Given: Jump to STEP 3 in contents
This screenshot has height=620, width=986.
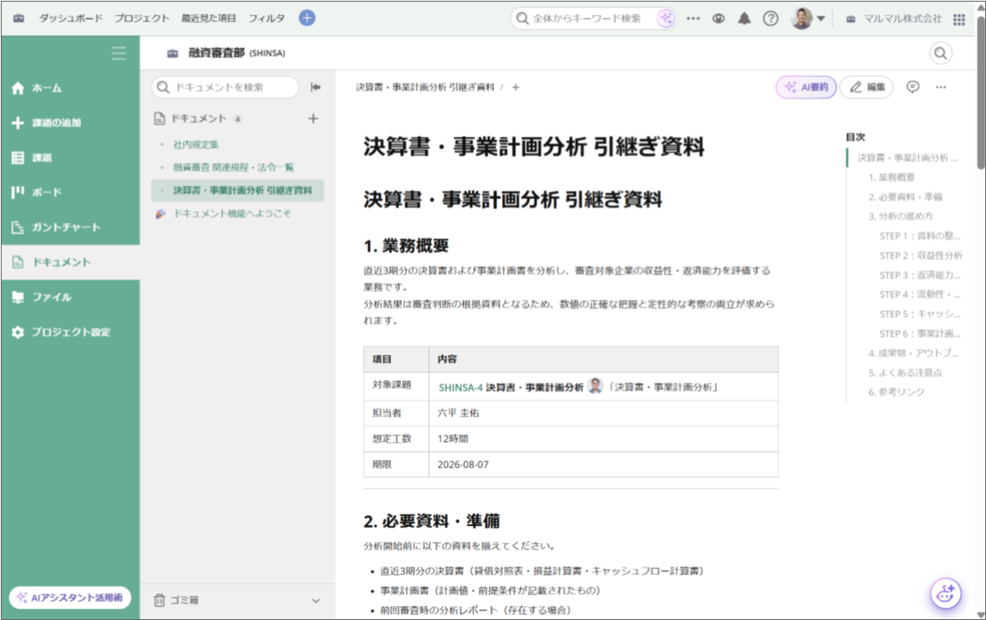Looking at the screenshot, I should [920, 275].
